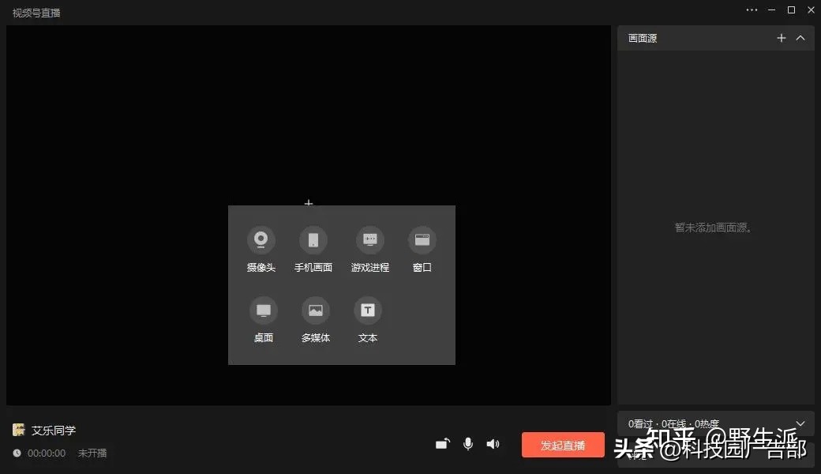Screen dimensions: 821x474
Task: Click the plus icon on the 画面源 panel
Action: [782, 38]
